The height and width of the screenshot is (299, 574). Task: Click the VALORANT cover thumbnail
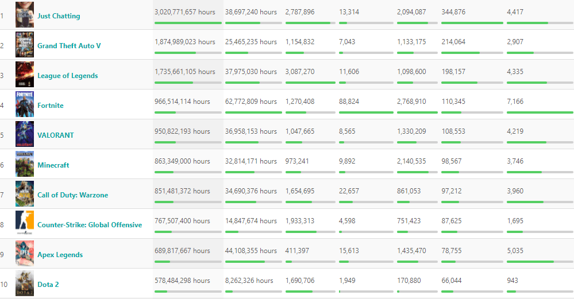[24, 134]
